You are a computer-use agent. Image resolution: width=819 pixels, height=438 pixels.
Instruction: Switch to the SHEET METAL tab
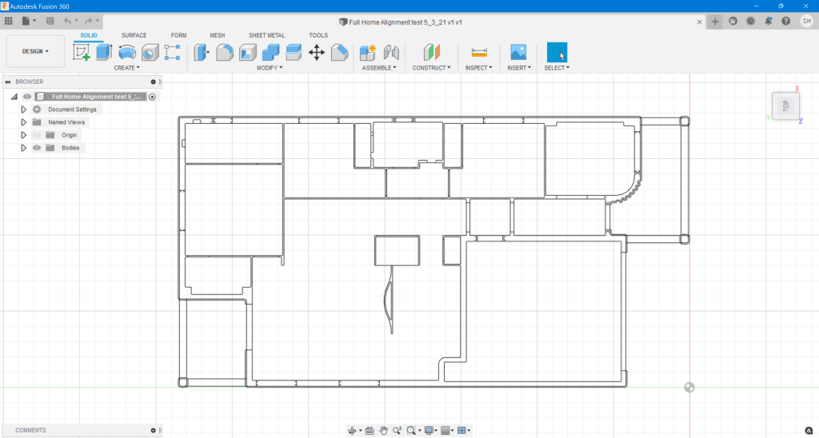(267, 35)
